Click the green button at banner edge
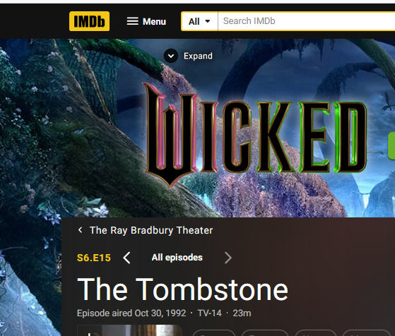This screenshot has height=336, width=395. [391, 146]
